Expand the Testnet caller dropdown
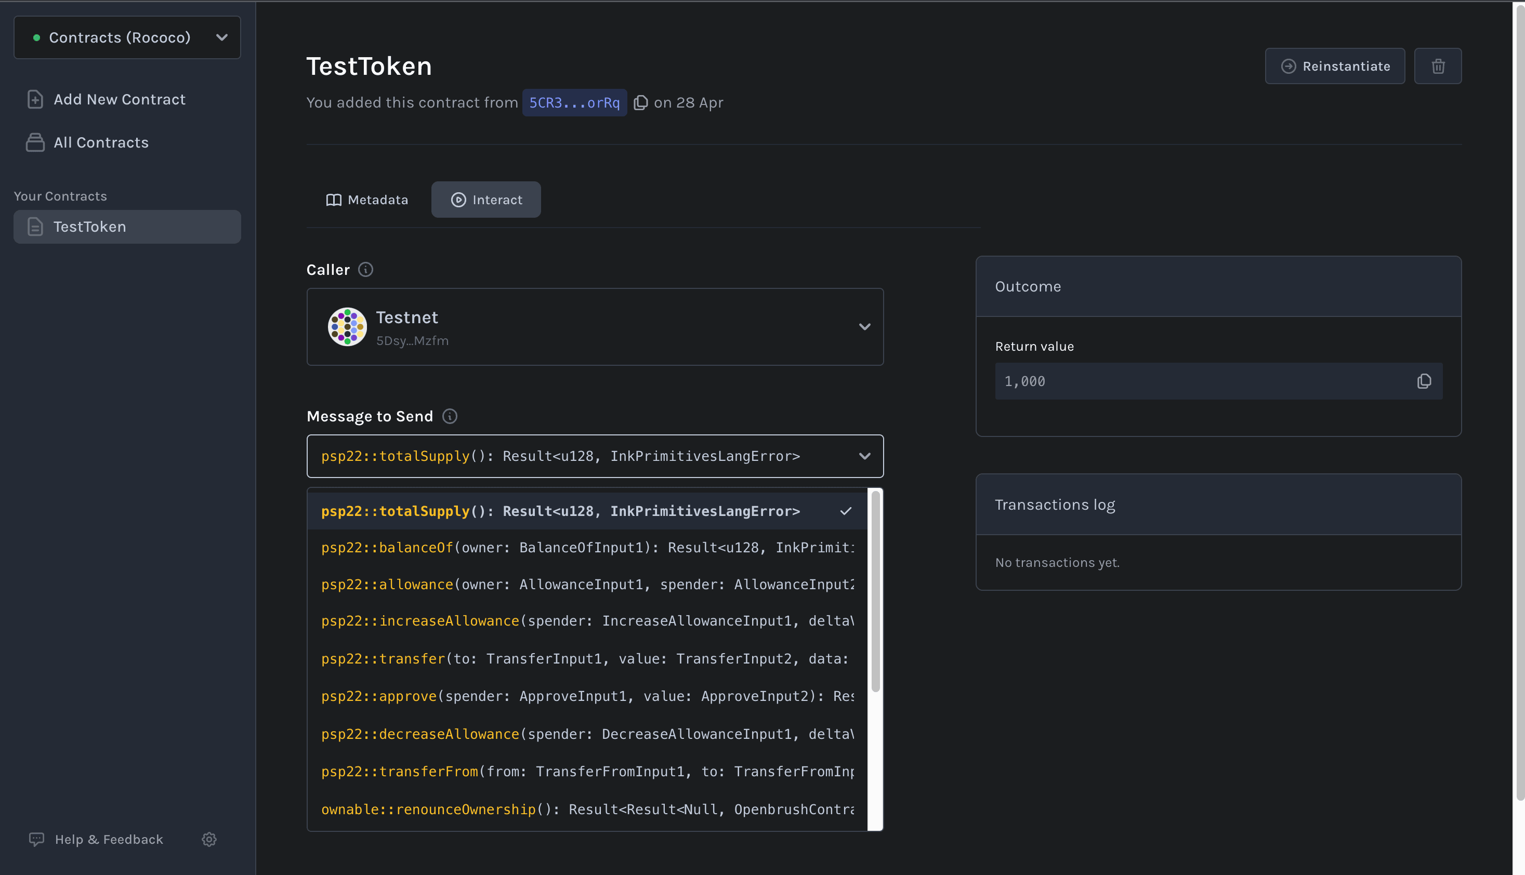 (864, 327)
